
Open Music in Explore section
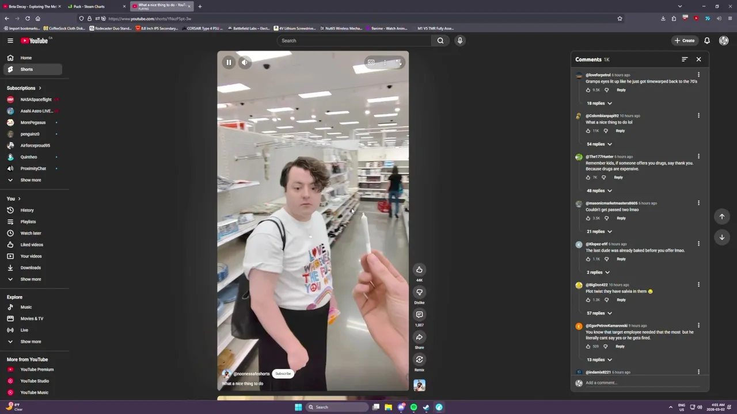tap(32, 307)
